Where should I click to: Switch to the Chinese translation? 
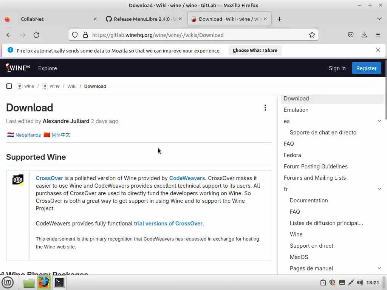tap(61, 135)
